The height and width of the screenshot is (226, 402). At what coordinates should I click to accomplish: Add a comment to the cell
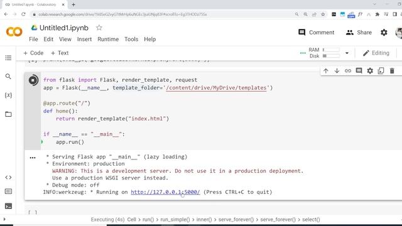(x=359, y=71)
